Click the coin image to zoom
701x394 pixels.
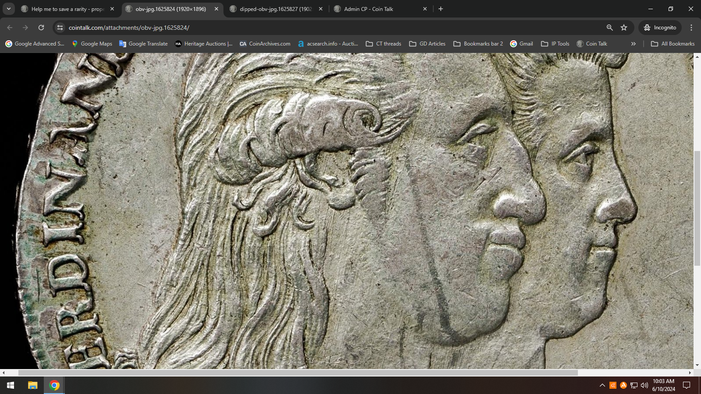(347, 211)
